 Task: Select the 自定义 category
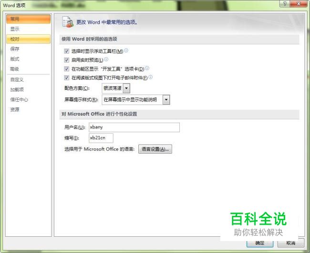pyautogui.click(x=28, y=80)
